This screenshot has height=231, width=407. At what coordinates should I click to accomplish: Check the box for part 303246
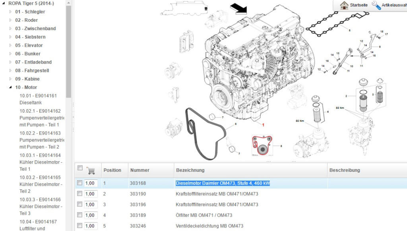point(79,225)
